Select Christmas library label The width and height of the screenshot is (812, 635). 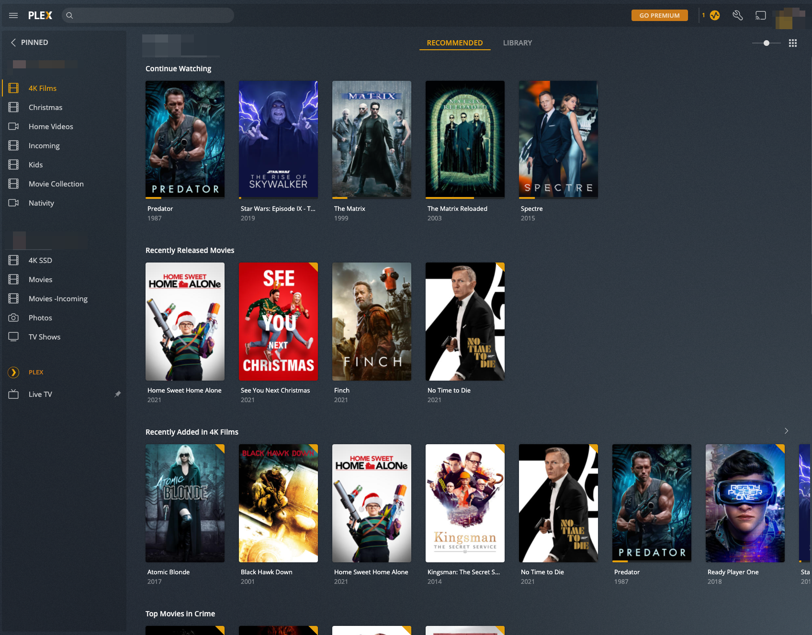click(45, 107)
